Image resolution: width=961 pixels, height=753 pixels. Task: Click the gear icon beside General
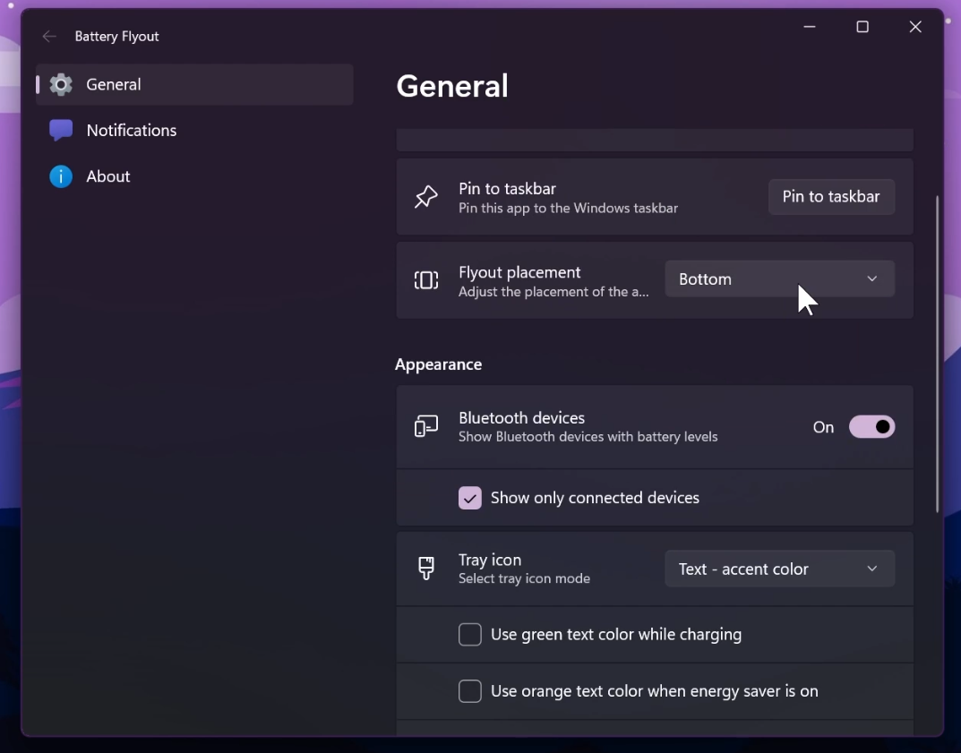tap(60, 84)
